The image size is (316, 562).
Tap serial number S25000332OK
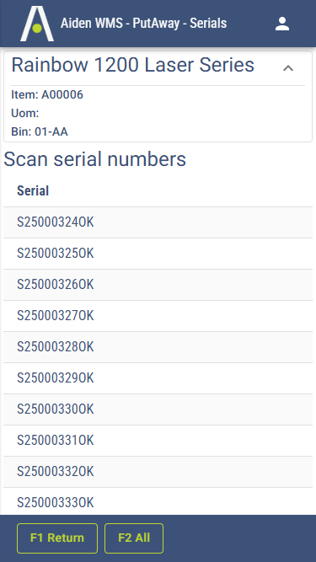coord(158,472)
